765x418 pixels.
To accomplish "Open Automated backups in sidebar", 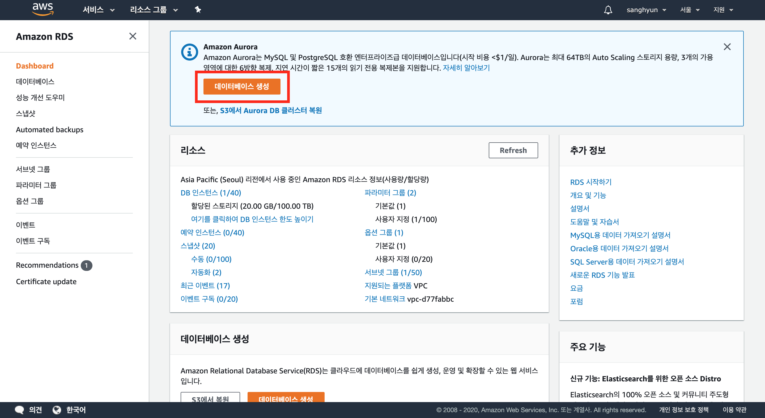I will tap(50, 129).
